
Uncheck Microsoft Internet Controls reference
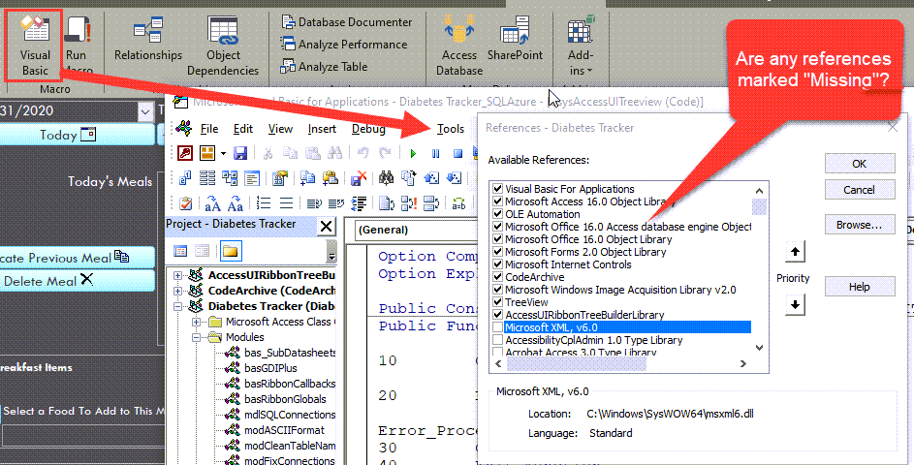coord(498,264)
